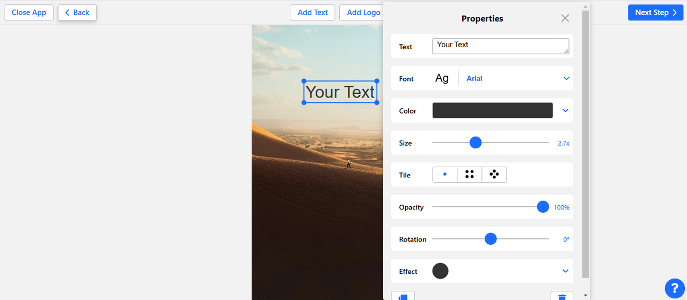Click the Properties panel title
The width and height of the screenshot is (687, 300).
pyautogui.click(x=482, y=18)
